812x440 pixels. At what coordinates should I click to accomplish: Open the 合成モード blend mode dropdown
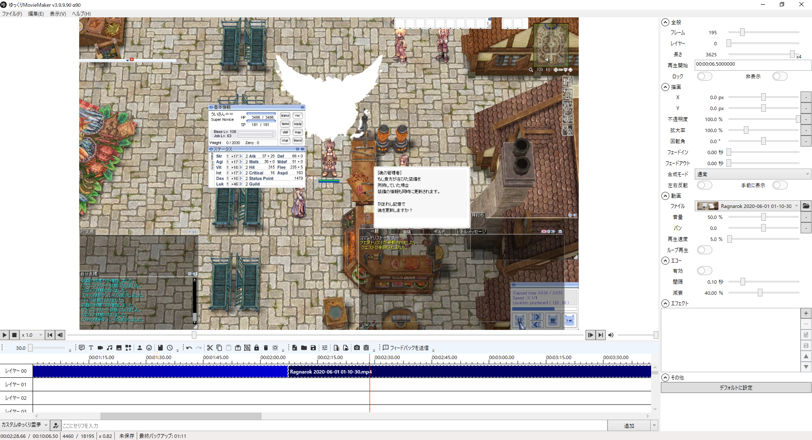coord(753,174)
